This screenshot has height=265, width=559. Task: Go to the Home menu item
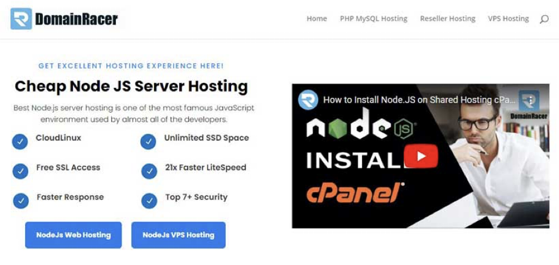pyautogui.click(x=317, y=19)
